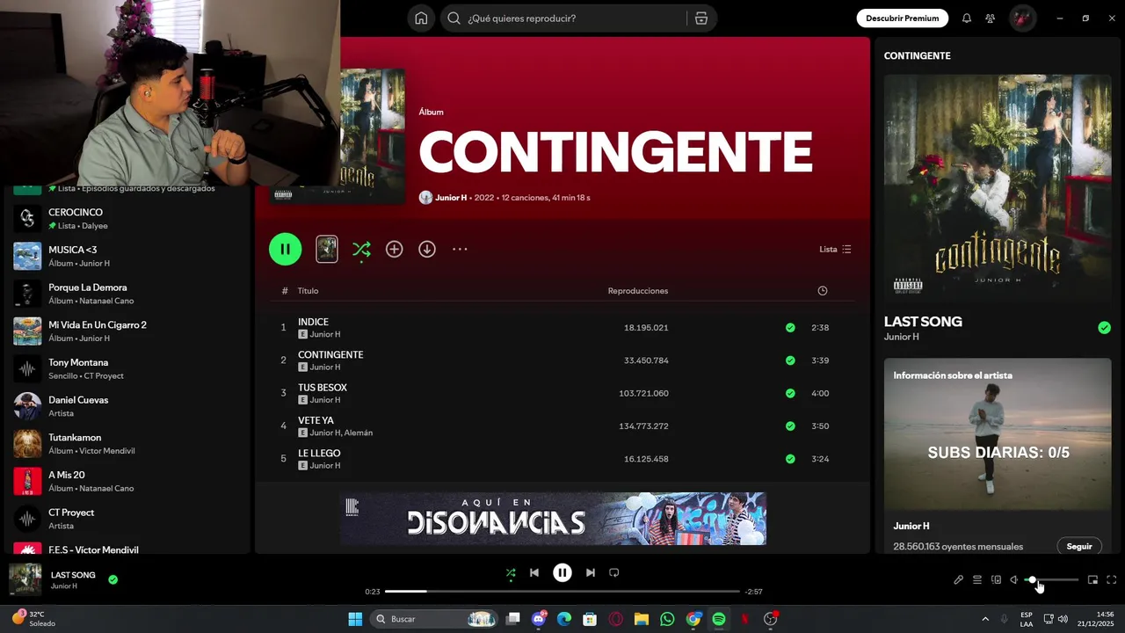This screenshot has width=1125, height=633.
Task: Open the user profile avatar menu
Action: click(1022, 18)
